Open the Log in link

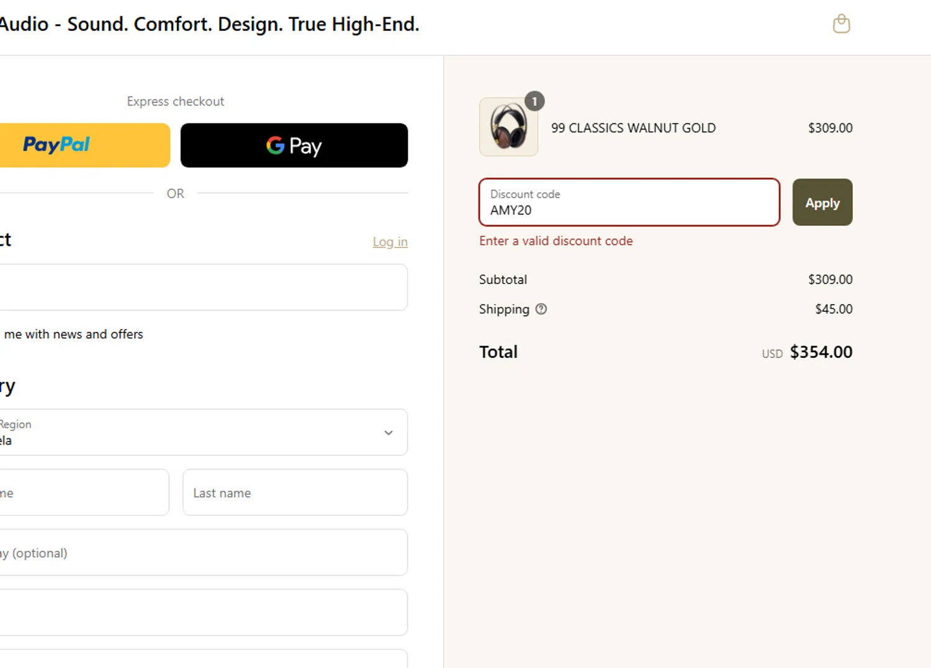tap(390, 242)
